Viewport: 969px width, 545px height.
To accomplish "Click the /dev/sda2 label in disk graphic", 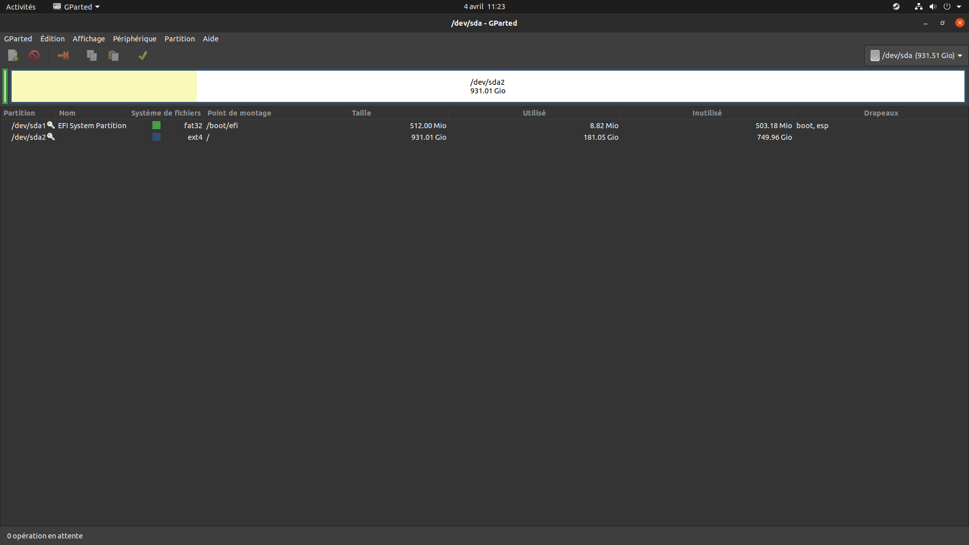I will point(488,82).
